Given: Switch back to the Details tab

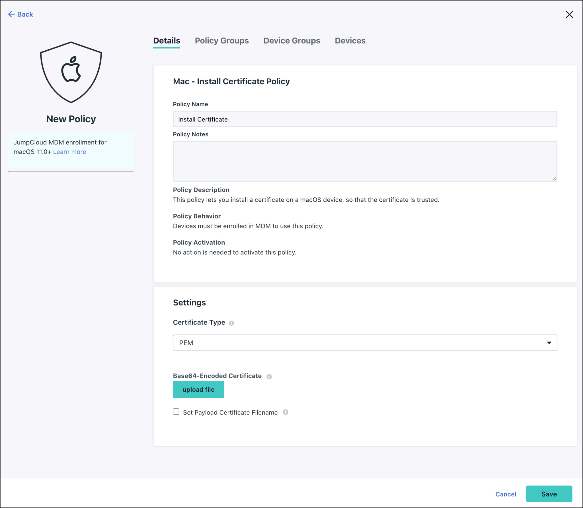Looking at the screenshot, I should click(x=167, y=41).
